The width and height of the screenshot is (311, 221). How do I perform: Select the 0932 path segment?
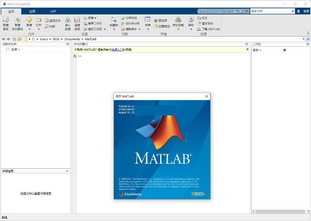pyautogui.click(x=56, y=39)
